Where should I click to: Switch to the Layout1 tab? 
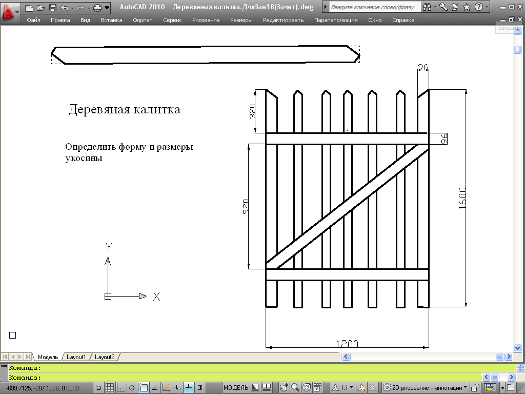coord(76,357)
